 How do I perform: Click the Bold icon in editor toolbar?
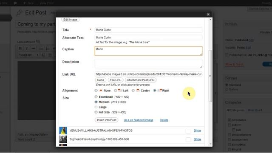pyautogui.click(x=20, y=48)
